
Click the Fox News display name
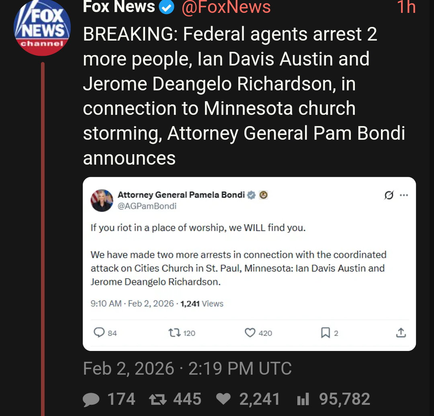(119, 6)
